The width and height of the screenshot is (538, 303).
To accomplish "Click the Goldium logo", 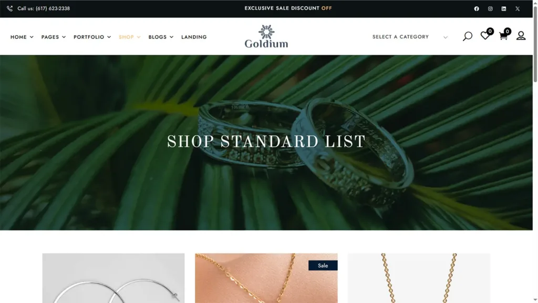I will 266,36.
